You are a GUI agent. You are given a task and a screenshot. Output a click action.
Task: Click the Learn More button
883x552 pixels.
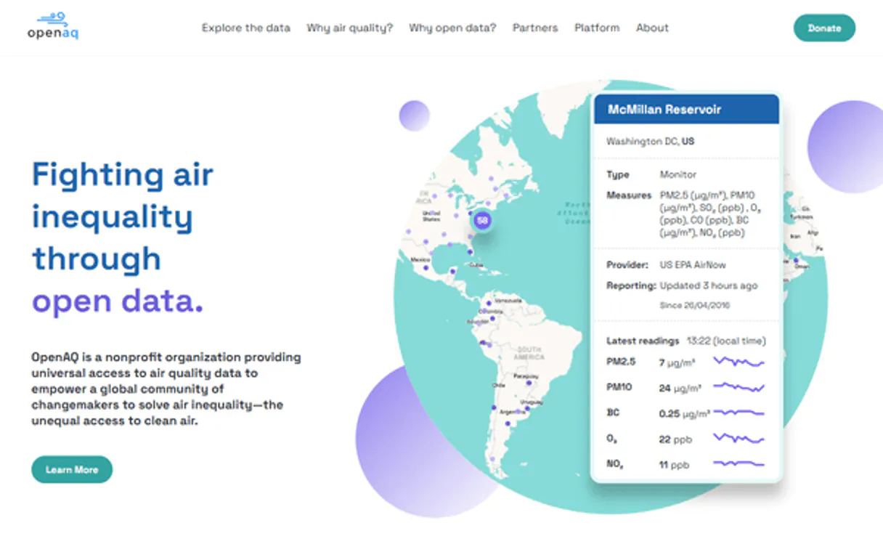tap(72, 469)
